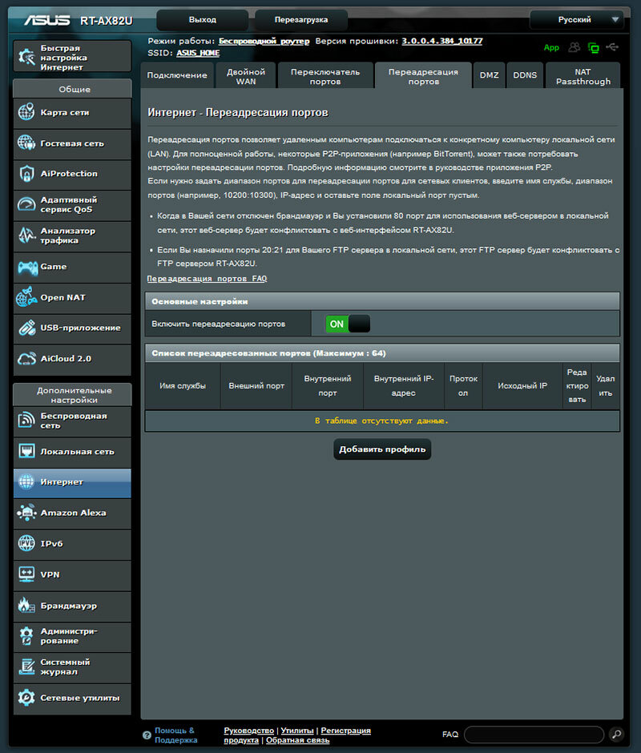Image resolution: width=641 pixels, height=753 pixels.
Task: Click the Game controller icon
Action: pos(27,267)
